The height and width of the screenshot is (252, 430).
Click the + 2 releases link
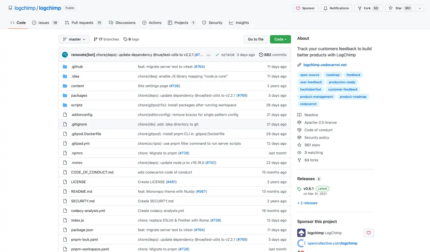point(307,203)
